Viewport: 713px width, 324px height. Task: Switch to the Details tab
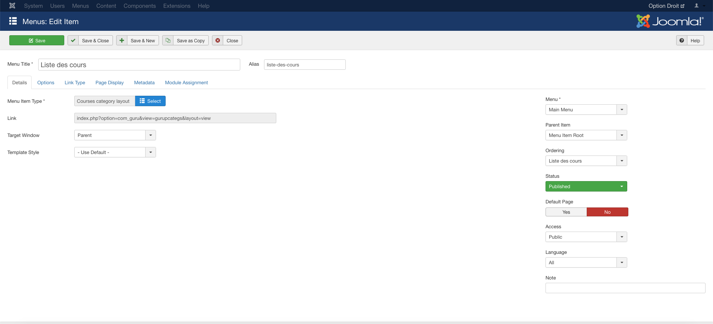tap(20, 82)
